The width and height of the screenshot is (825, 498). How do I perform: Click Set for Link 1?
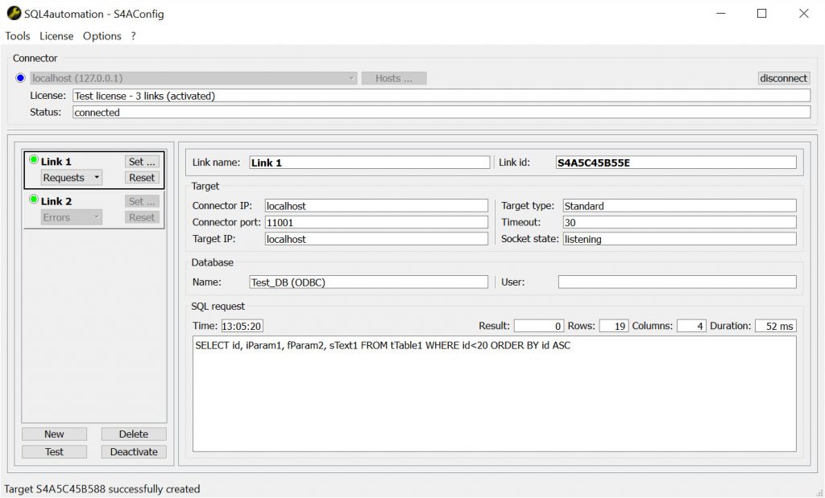click(x=142, y=161)
